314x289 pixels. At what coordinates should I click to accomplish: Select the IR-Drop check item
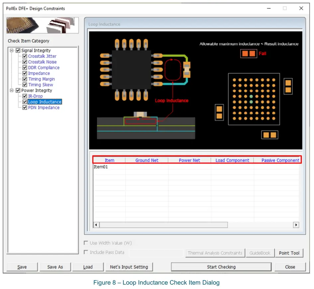pos(35,96)
